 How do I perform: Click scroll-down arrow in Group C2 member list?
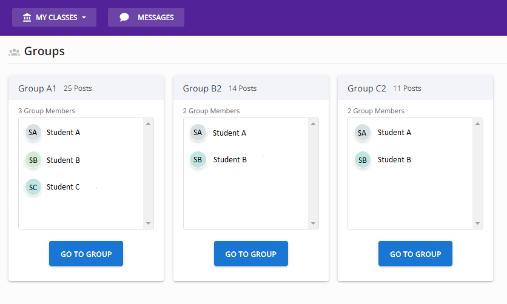tap(477, 223)
